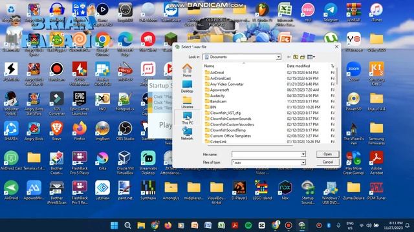Image resolution: width=414 pixels, height=232 pixels.
Task: Select the Epic Games Launcher icon
Action: pos(80,103)
